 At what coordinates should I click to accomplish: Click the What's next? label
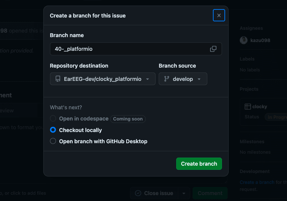[66, 108]
